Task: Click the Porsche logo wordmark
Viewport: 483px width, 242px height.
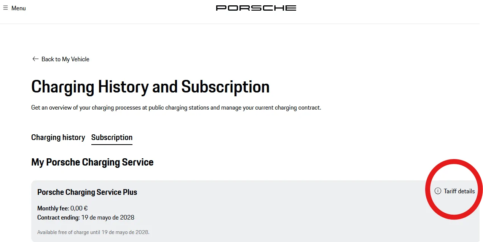Action: (256, 8)
